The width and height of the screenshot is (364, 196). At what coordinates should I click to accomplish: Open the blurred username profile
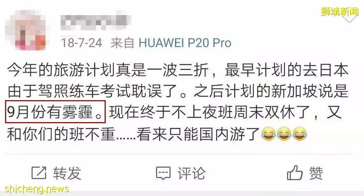[96, 23]
